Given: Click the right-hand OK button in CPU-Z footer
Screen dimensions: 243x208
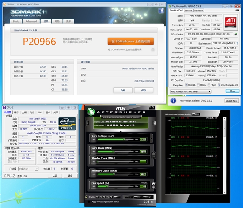Looking at the screenshot, I should tap(70, 176).
